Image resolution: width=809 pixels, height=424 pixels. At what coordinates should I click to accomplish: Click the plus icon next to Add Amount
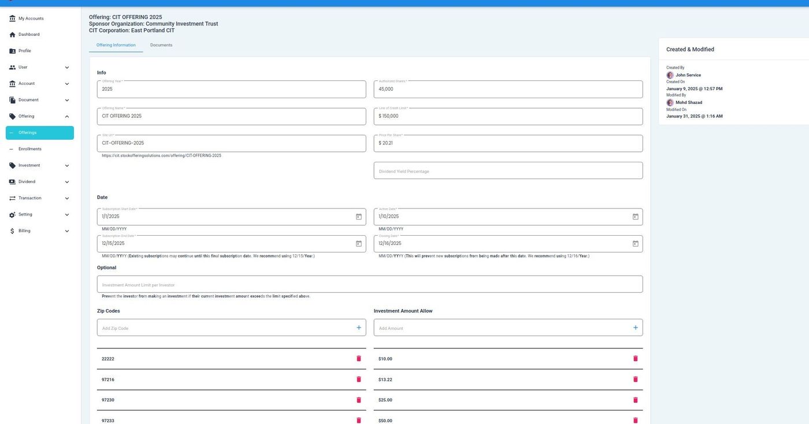pyautogui.click(x=635, y=327)
